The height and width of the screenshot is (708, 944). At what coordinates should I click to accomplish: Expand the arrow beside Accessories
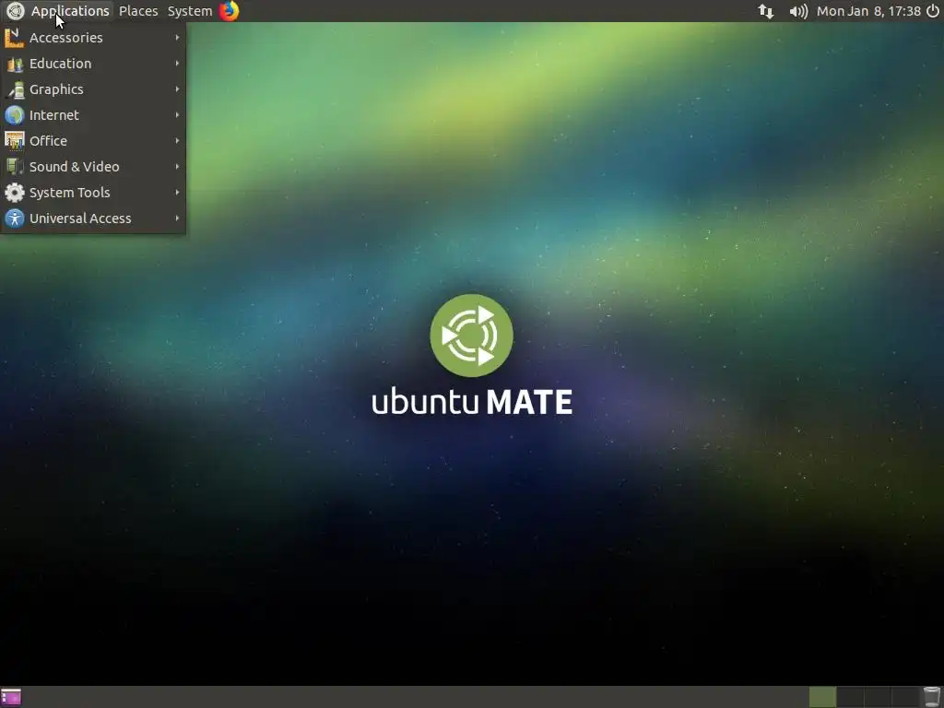click(x=177, y=37)
